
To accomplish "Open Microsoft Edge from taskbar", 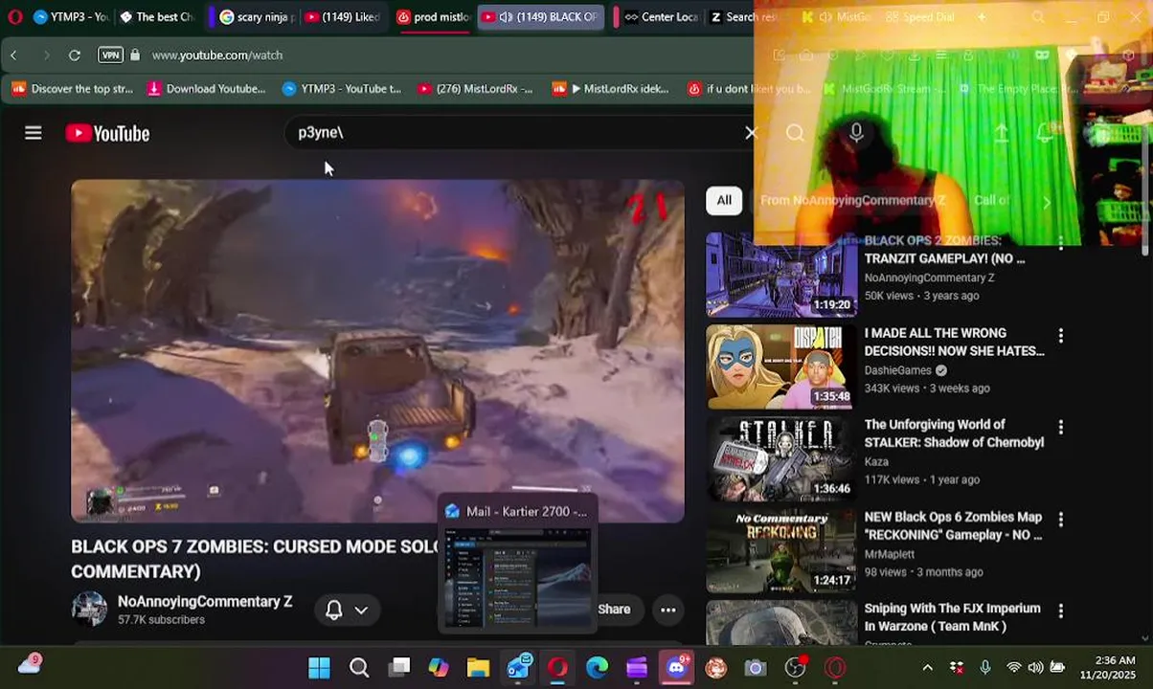I will coord(598,667).
